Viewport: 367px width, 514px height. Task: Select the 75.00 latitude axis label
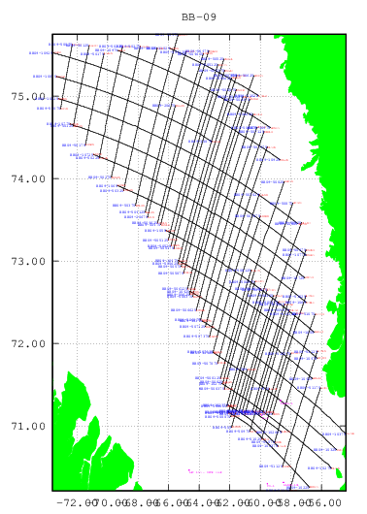click(x=28, y=97)
